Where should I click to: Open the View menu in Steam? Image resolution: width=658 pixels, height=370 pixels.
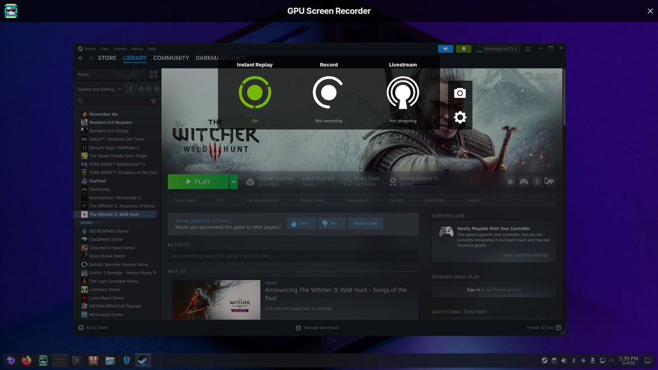click(x=104, y=49)
